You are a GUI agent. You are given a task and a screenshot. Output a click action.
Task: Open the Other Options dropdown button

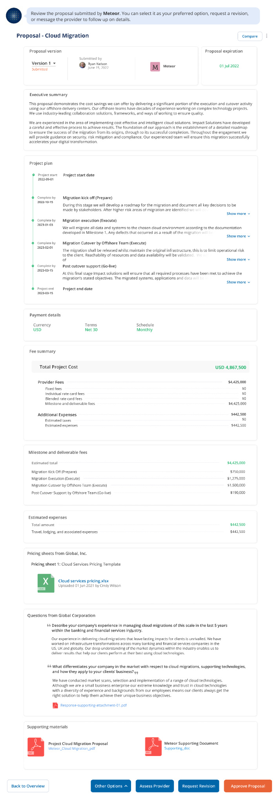pos(111,786)
